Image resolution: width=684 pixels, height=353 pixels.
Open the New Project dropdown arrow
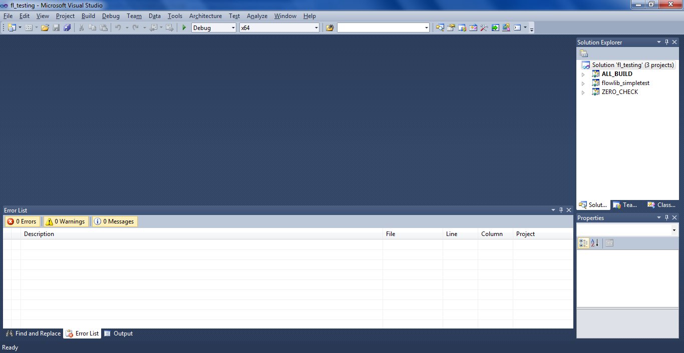[20, 27]
